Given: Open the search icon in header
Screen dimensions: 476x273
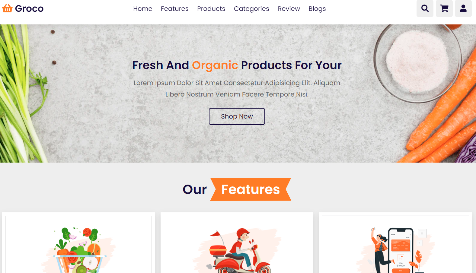Looking at the screenshot, I should (x=425, y=8).
